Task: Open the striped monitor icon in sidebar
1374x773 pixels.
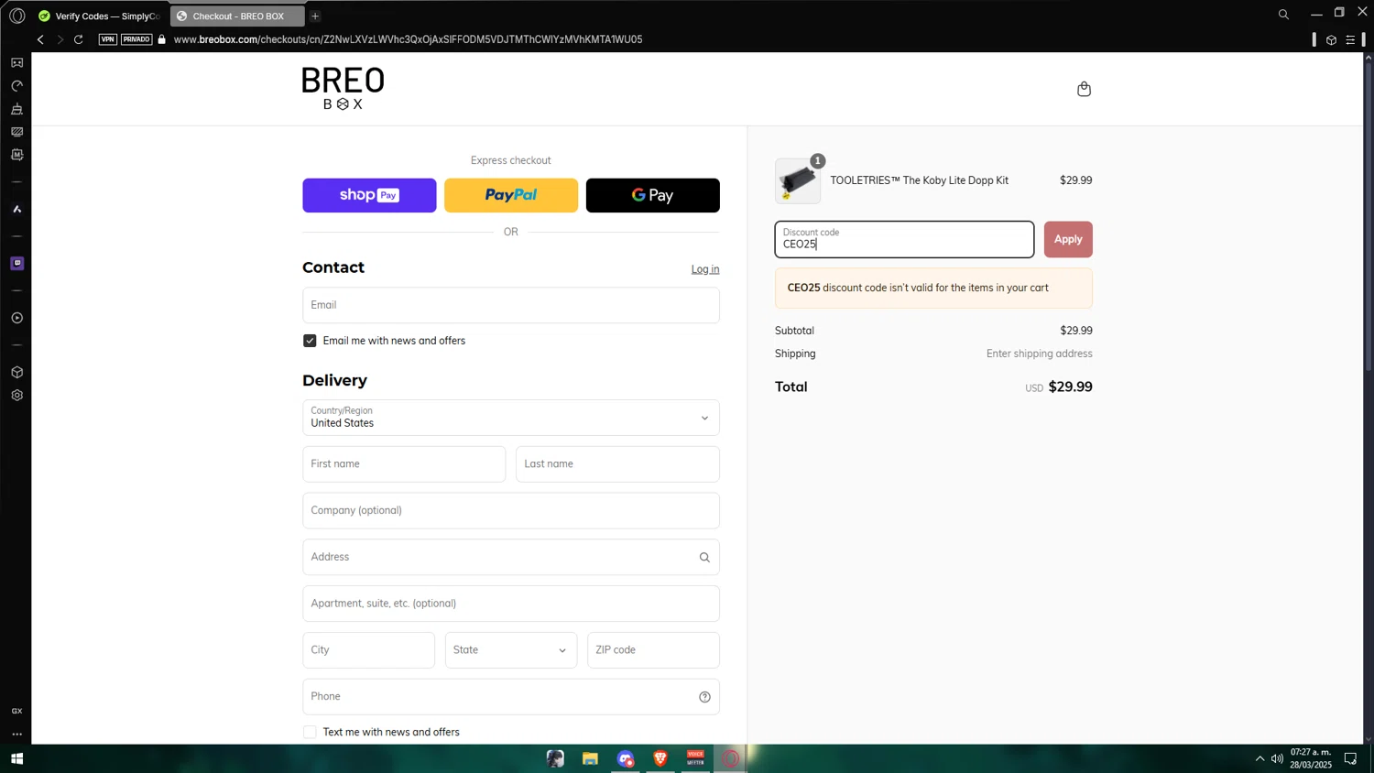Action: [x=16, y=132]
